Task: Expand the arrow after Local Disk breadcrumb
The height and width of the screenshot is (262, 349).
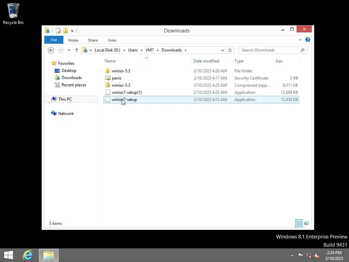Action: coord(124,50)
